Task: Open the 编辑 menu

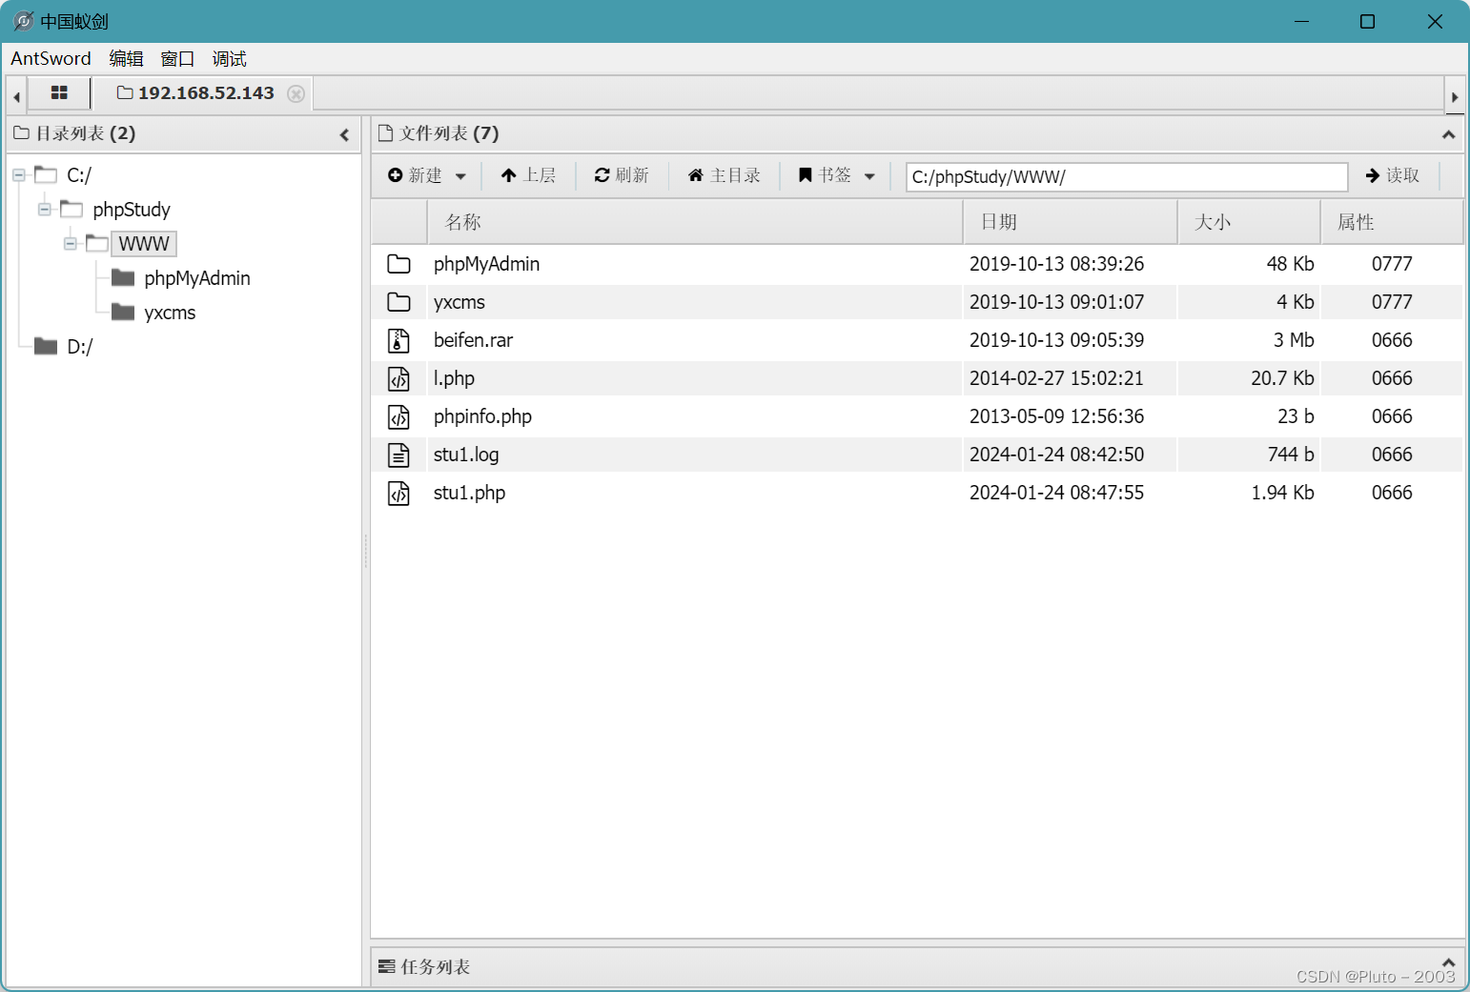Action: [126, 58]
